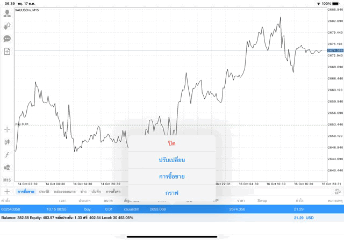Open the M15 timeframe selector
344x240 pixels.
tap(7, 180)
